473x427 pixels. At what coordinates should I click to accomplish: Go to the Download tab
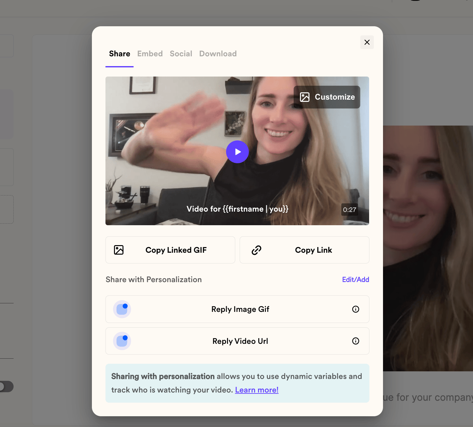218,54
